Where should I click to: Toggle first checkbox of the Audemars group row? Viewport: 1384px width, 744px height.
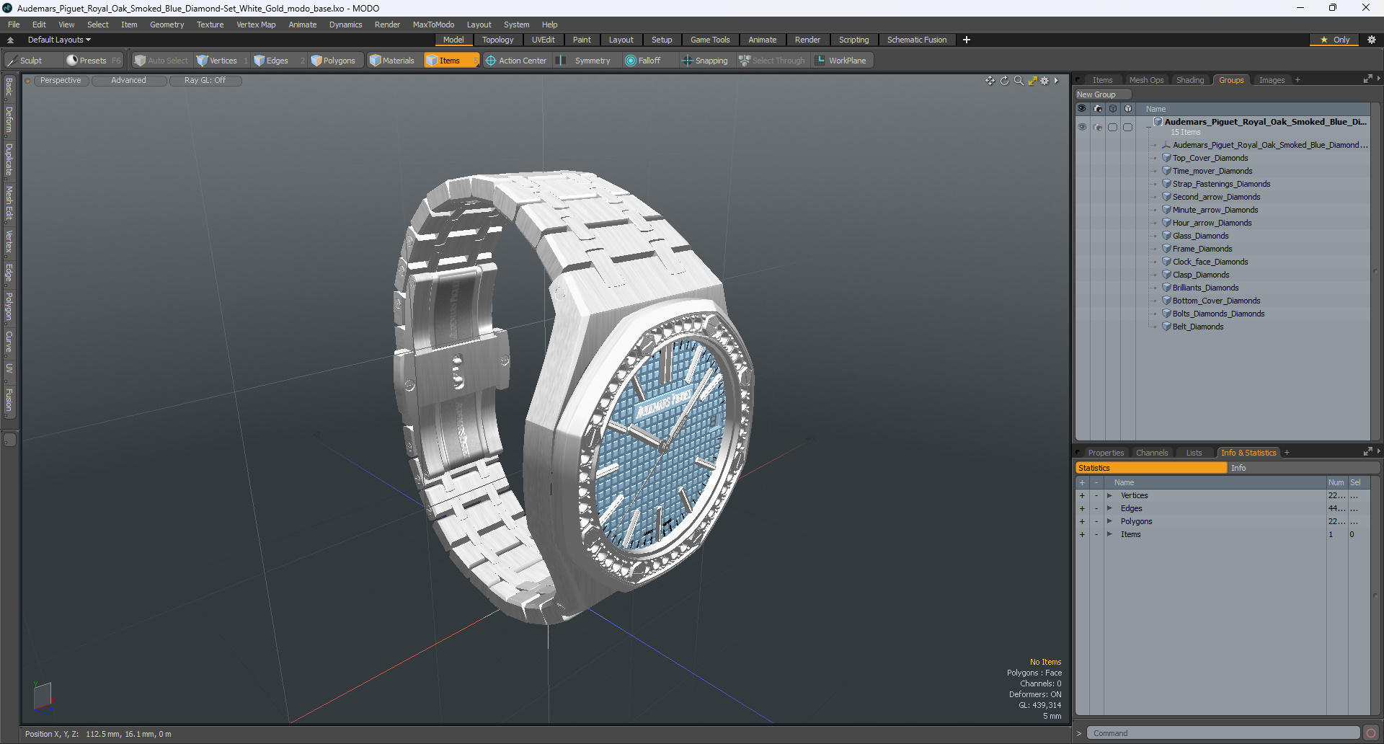click(1112, 127)
